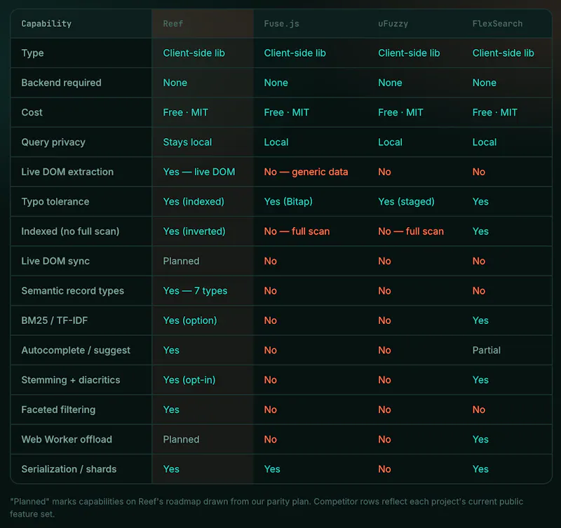Click the 'Yes (indexed)' cell

tap(194, 201)
